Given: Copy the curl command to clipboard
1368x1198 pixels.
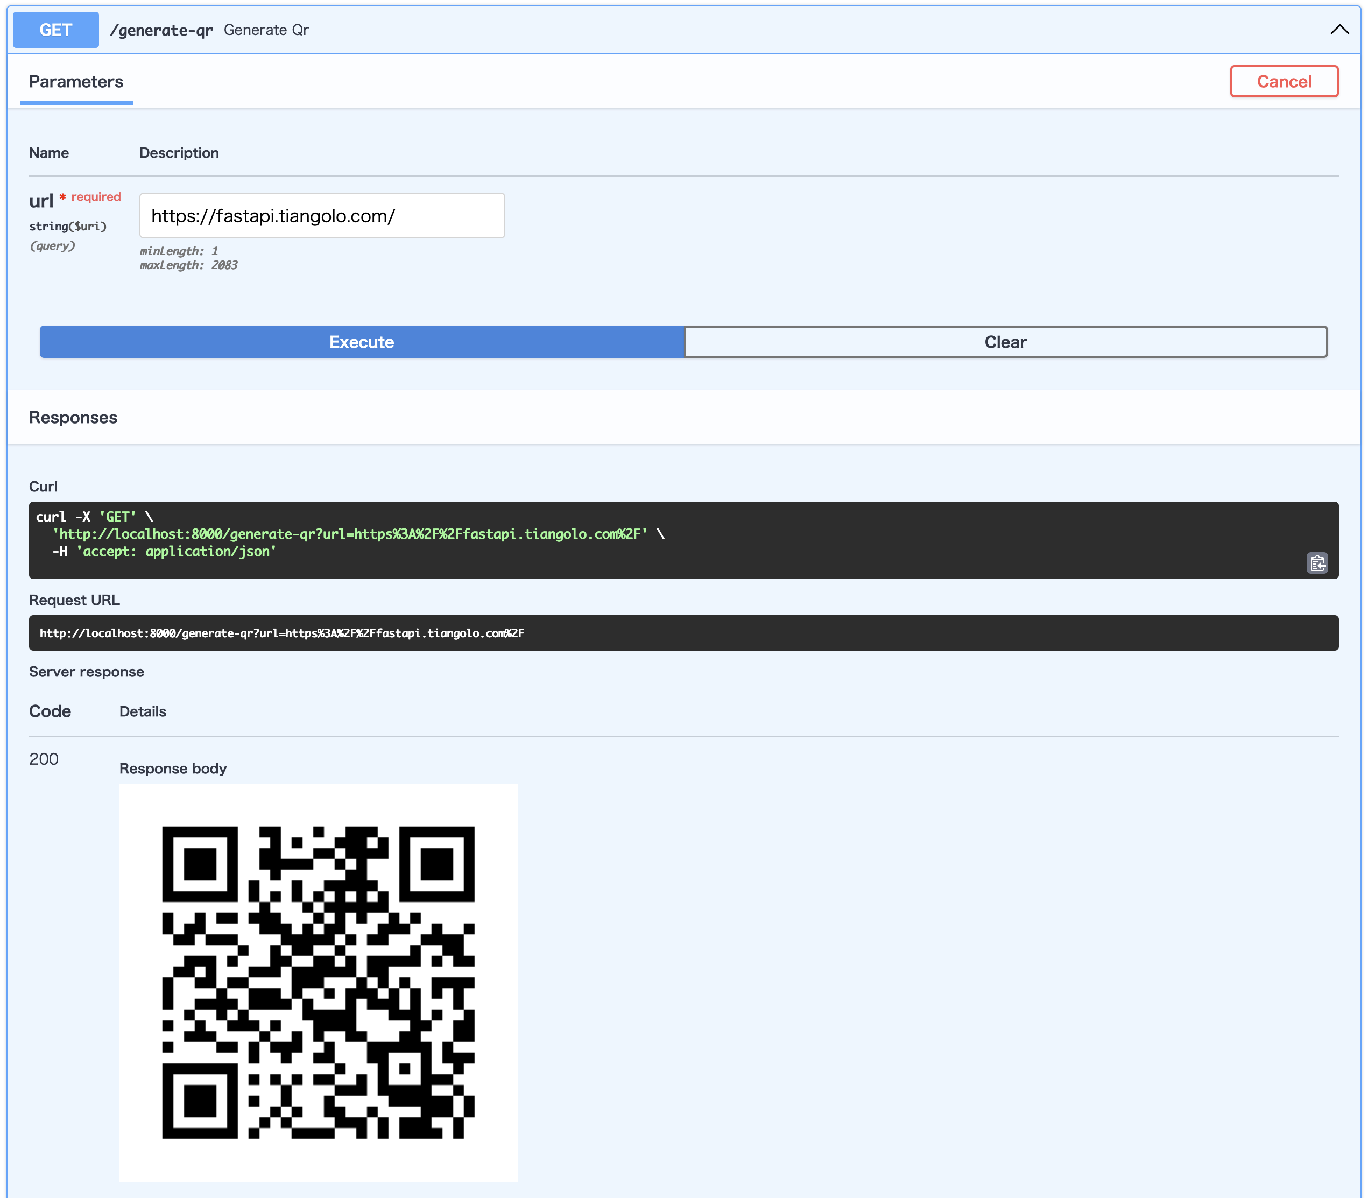Looking at the screenshot, I should coord(1316,563).
